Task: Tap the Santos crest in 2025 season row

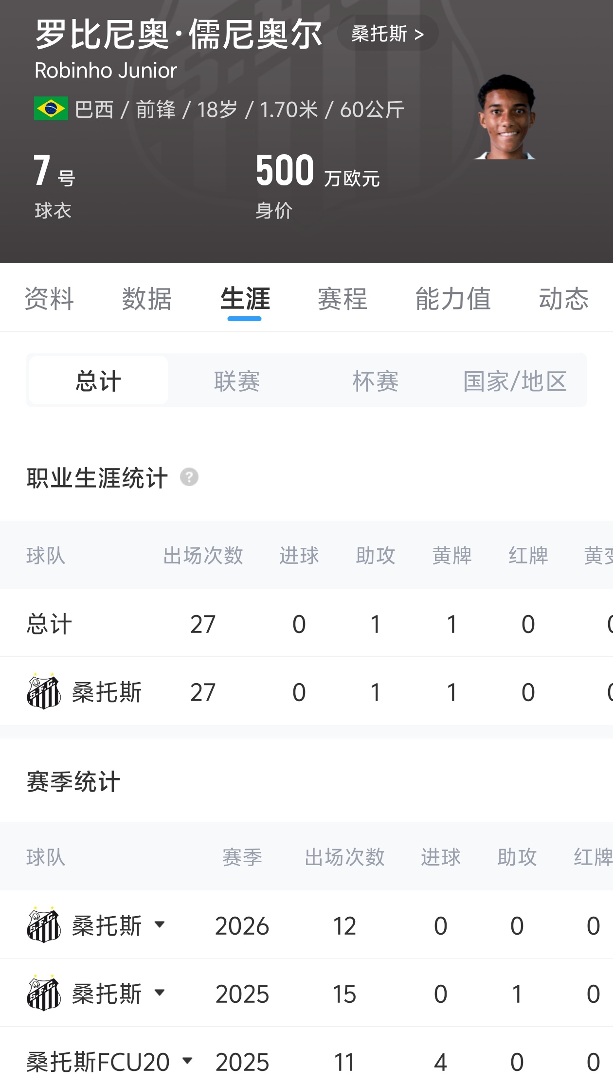Action: [44, 993]
